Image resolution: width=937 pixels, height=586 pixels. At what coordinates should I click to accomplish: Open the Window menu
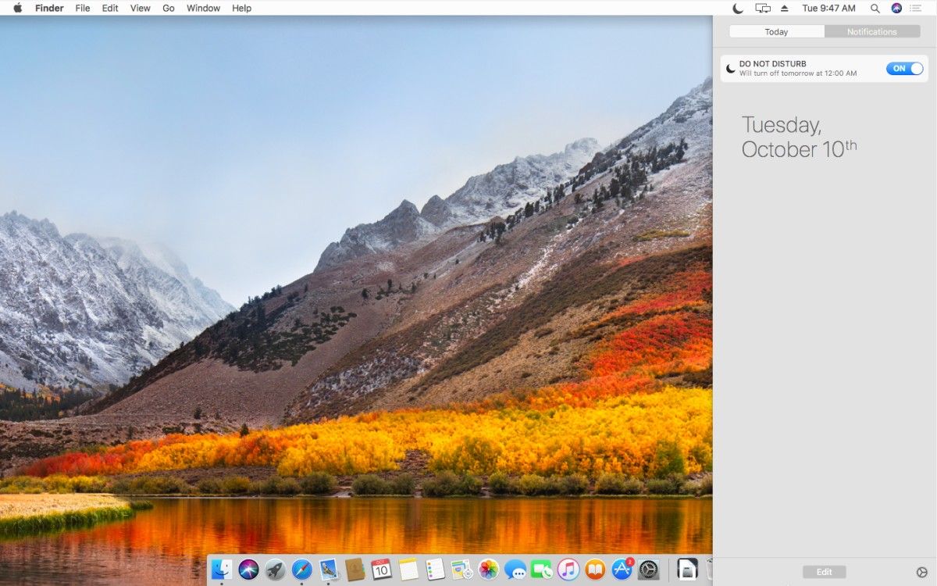[203, 8]
